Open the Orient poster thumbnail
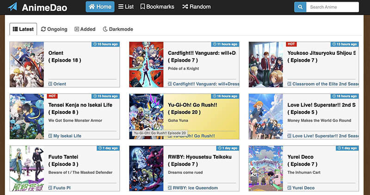 pos(27,65)
